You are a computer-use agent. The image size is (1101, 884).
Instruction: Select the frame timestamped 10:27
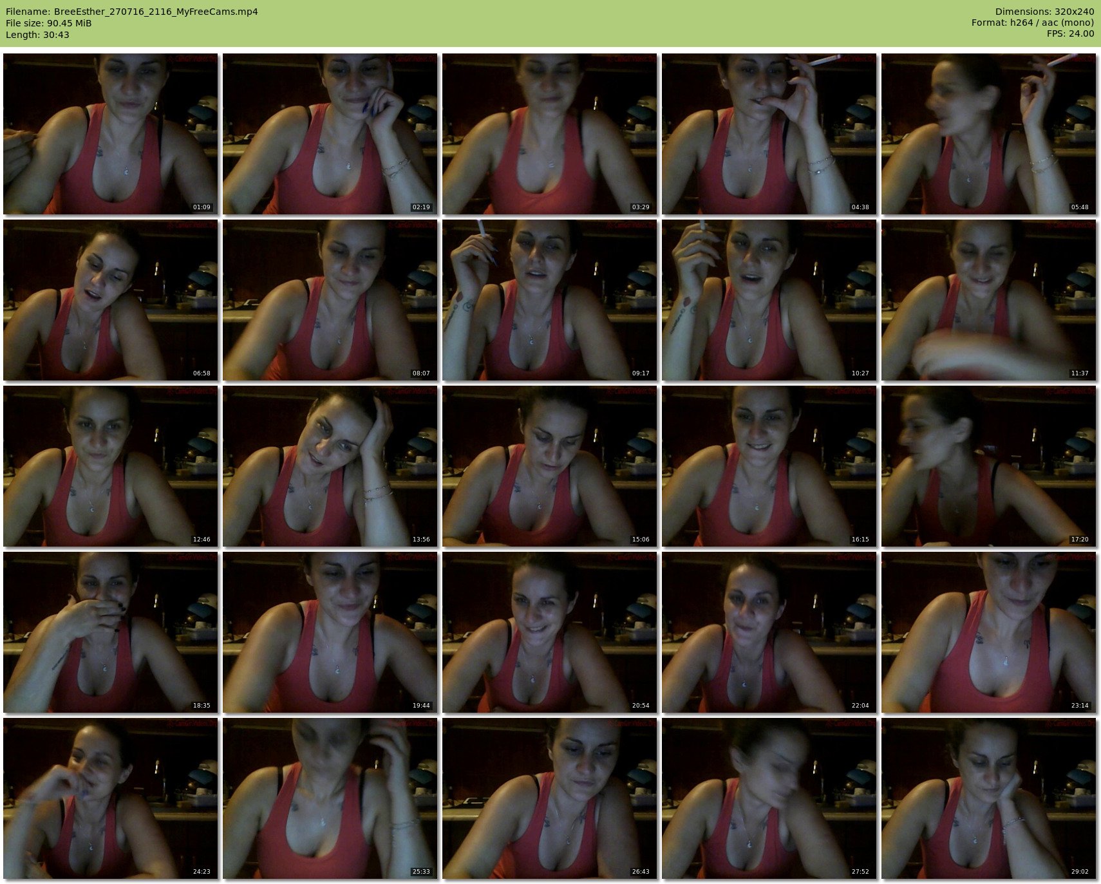(x=769, y=300)
